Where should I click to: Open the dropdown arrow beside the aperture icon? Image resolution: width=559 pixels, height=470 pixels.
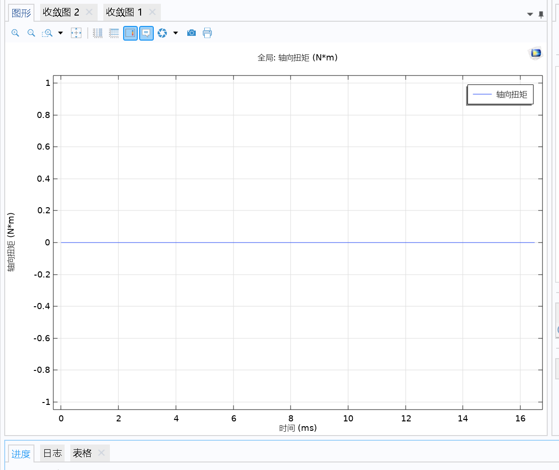point(175,33)
